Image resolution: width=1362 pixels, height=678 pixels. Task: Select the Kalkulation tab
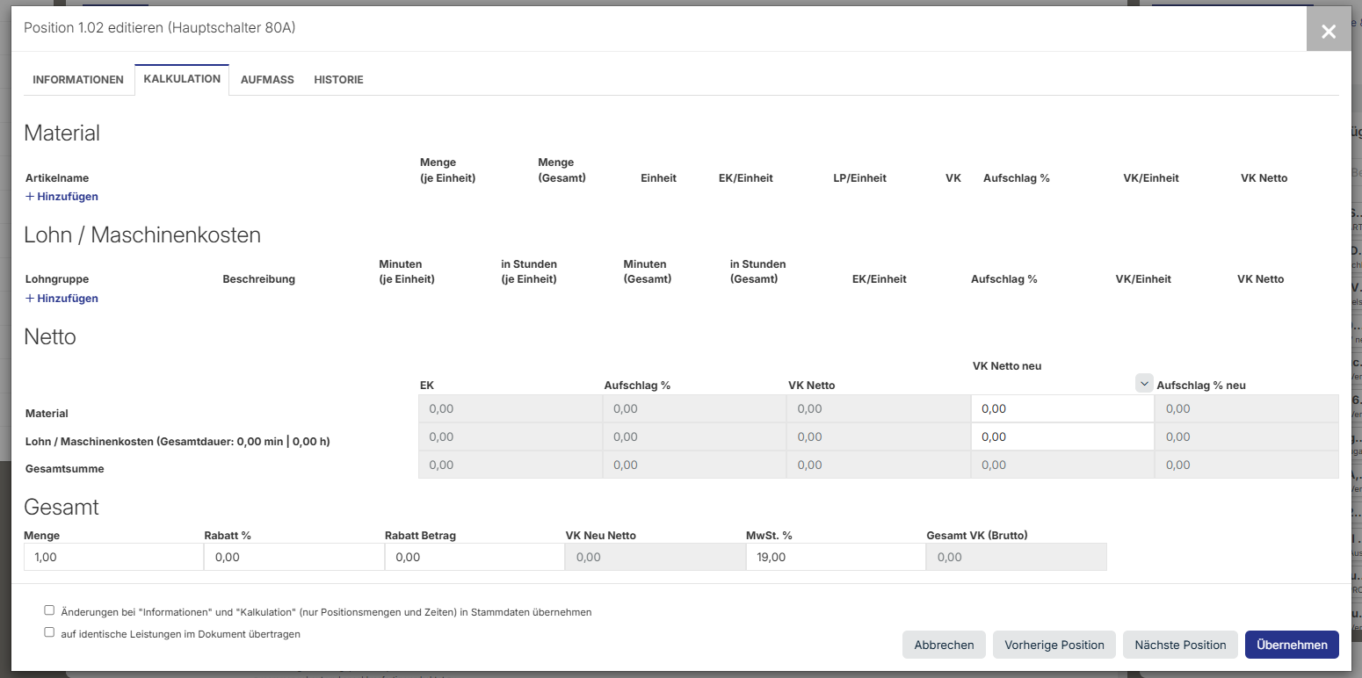(x=182, y=79)
